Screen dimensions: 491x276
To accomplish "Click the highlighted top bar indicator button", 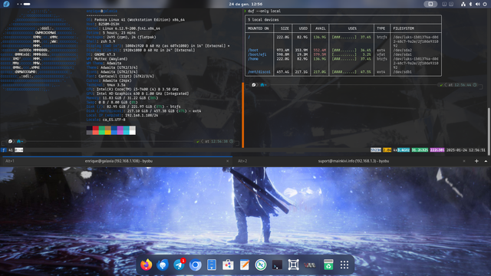I will pos(430,4).
